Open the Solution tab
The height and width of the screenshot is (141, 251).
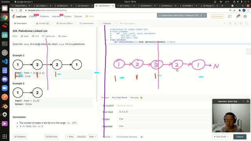42,23
